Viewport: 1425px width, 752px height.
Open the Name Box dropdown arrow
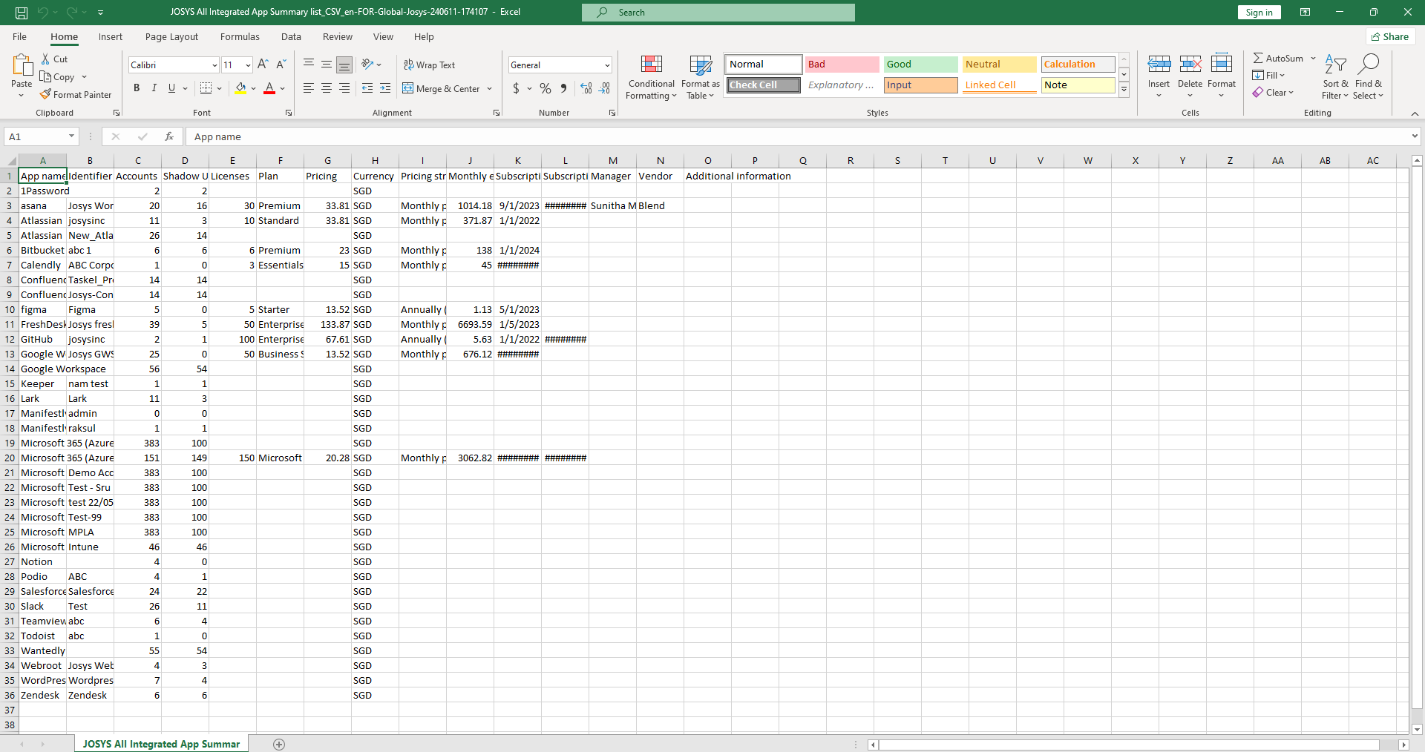tap(71, 136)
